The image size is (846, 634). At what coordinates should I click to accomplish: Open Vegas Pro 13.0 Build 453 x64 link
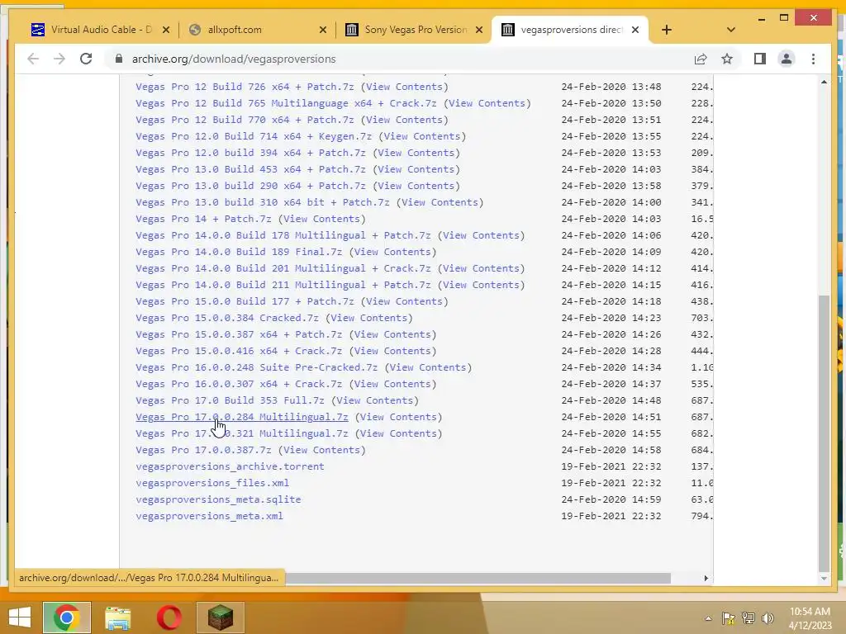(250, 169)
